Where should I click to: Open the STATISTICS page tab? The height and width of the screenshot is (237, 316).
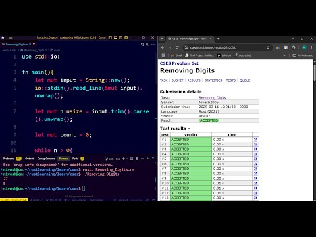pyautogui.click(x=213, y=80)
